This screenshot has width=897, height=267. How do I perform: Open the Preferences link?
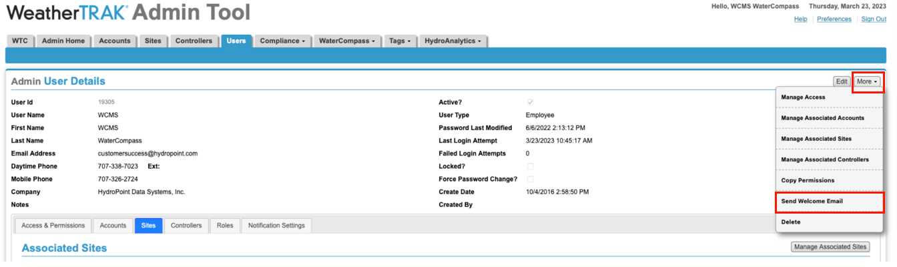tap(834, 19)
